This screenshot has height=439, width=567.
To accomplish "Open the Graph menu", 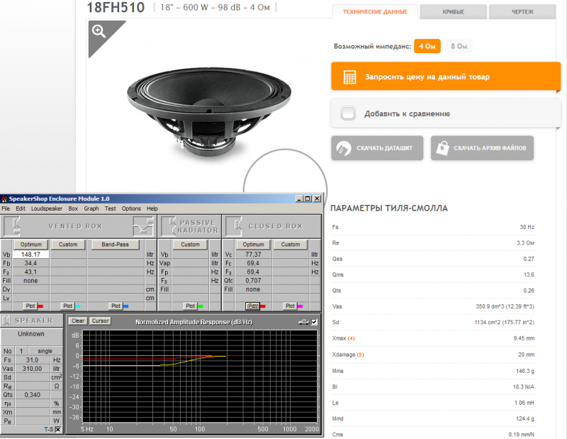I will [91, 209].
